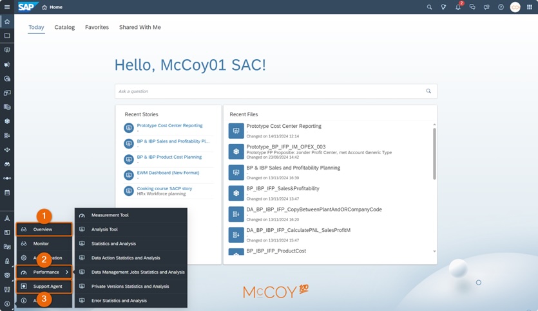Select the Today tab
The height and width of the screenshot is (311, 538).
tap(36, 27)
